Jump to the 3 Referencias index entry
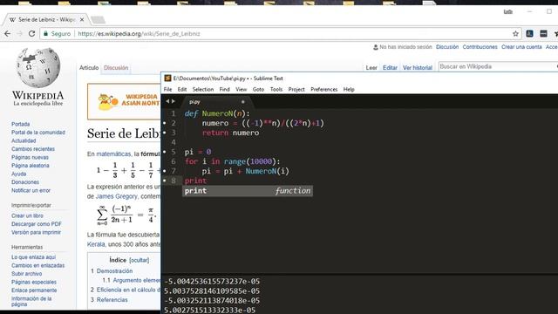This screenshot has height=314, width=558. (x=109, y=300)
